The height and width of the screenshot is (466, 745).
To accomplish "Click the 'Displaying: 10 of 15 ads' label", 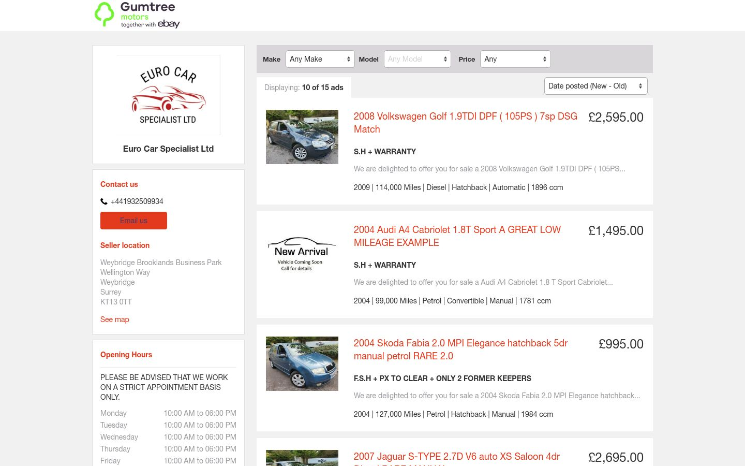I will [x=304, y=88].
